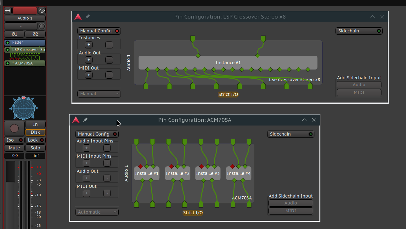
Task: Open the input selector showing a dash
Action: (x=21, y=26)
